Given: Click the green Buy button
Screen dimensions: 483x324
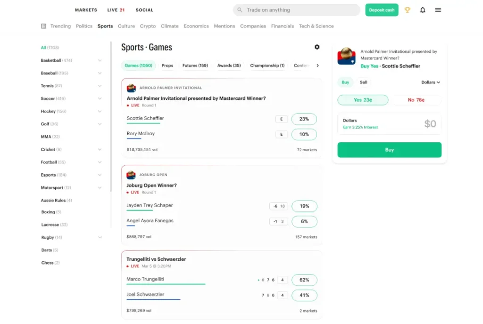Looking at the screenshot, I should coord(389,150).
